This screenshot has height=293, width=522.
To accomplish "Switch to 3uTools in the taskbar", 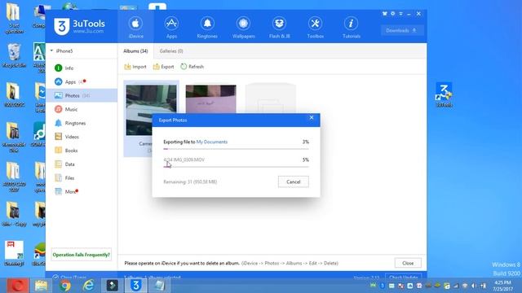I will click(135, 286).
